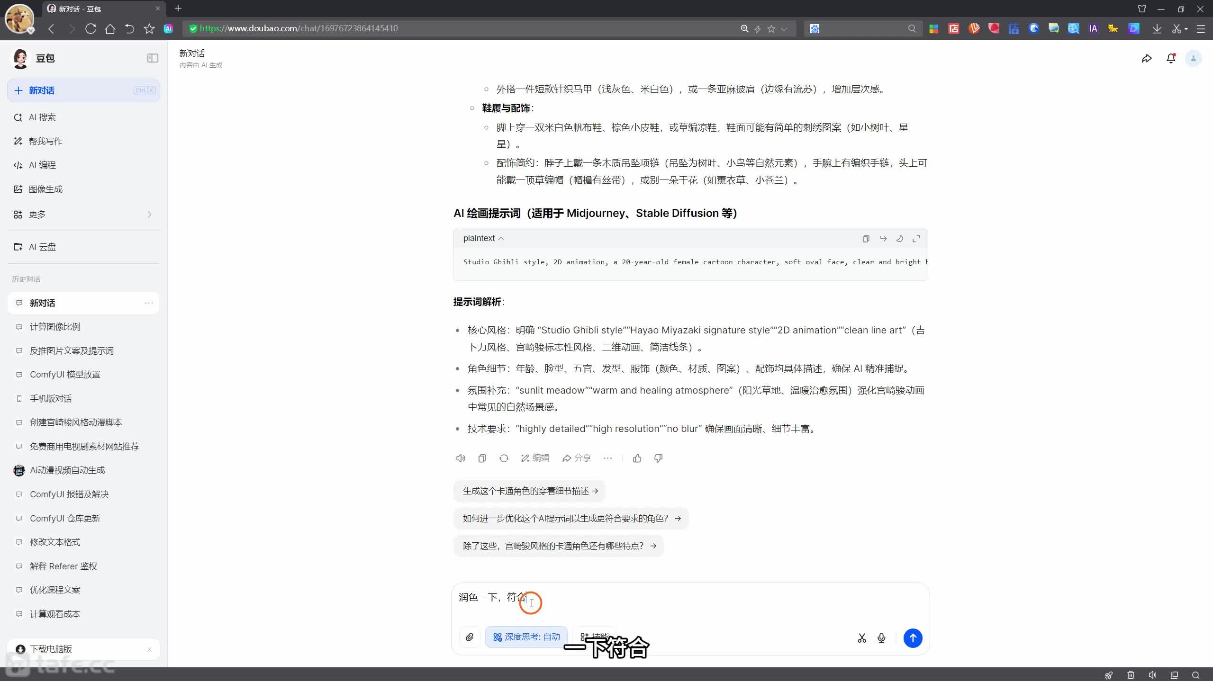The width and height of the screenshot is (1213, 682).
Task: Regenerate the AI reply
Action: tap(504, 458)
